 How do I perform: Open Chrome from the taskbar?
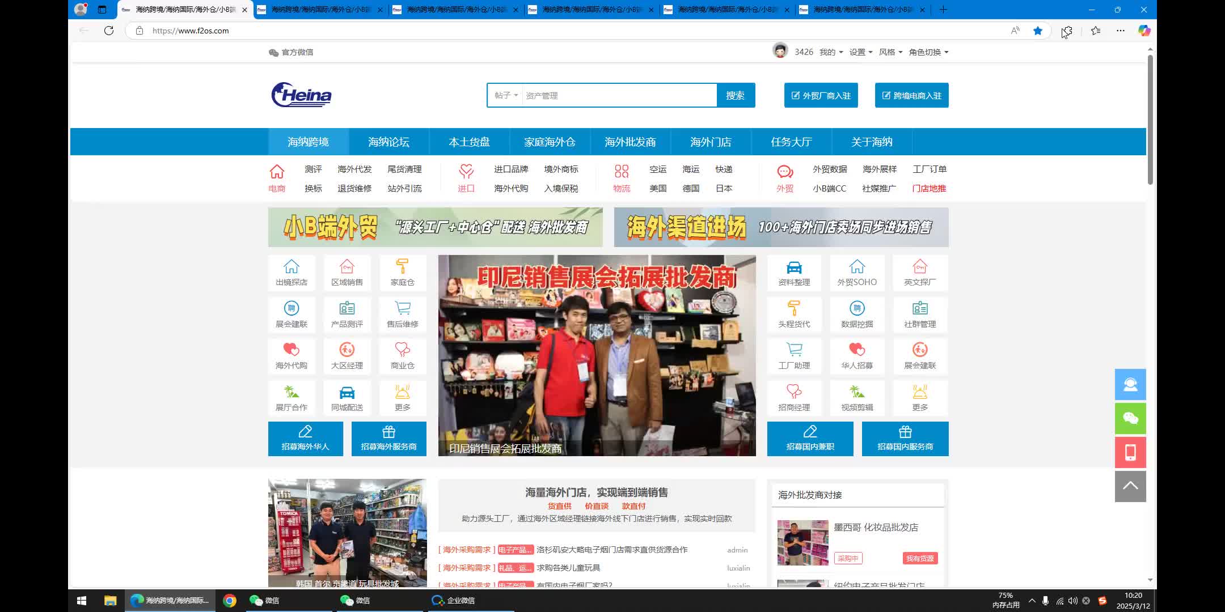point(230,600)
